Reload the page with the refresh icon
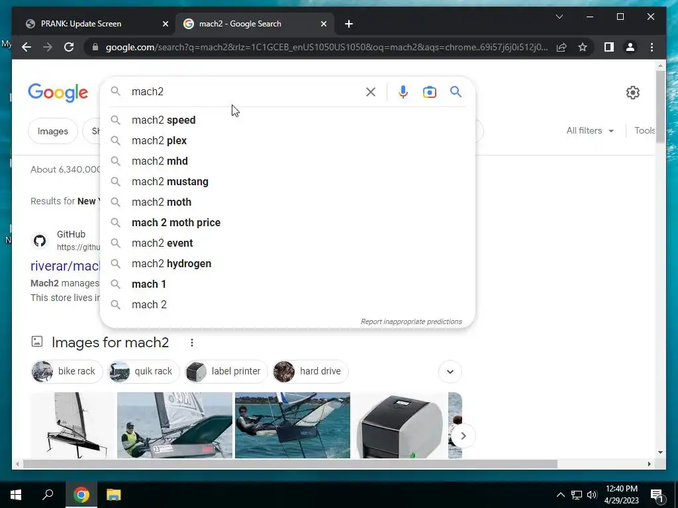 pyautogui.click(x=69, y=47)
